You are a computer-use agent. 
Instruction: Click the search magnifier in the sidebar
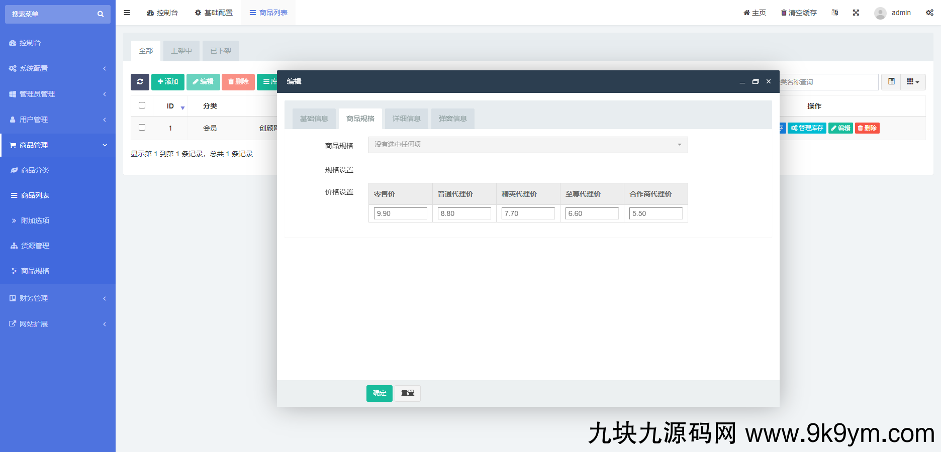[101, 14]
